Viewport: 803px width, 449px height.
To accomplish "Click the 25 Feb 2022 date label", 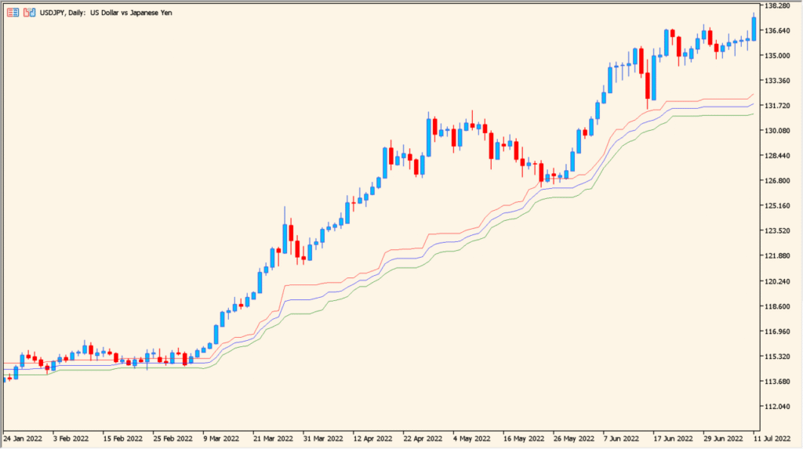I will (x=173, y=439).
